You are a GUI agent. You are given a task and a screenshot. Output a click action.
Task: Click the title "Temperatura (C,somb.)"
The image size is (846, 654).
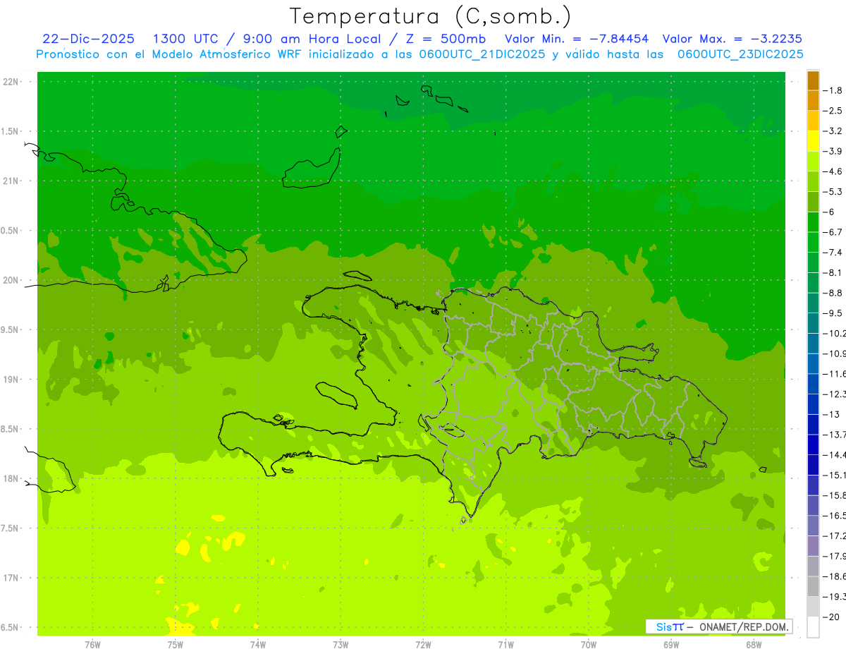[430, 16]
